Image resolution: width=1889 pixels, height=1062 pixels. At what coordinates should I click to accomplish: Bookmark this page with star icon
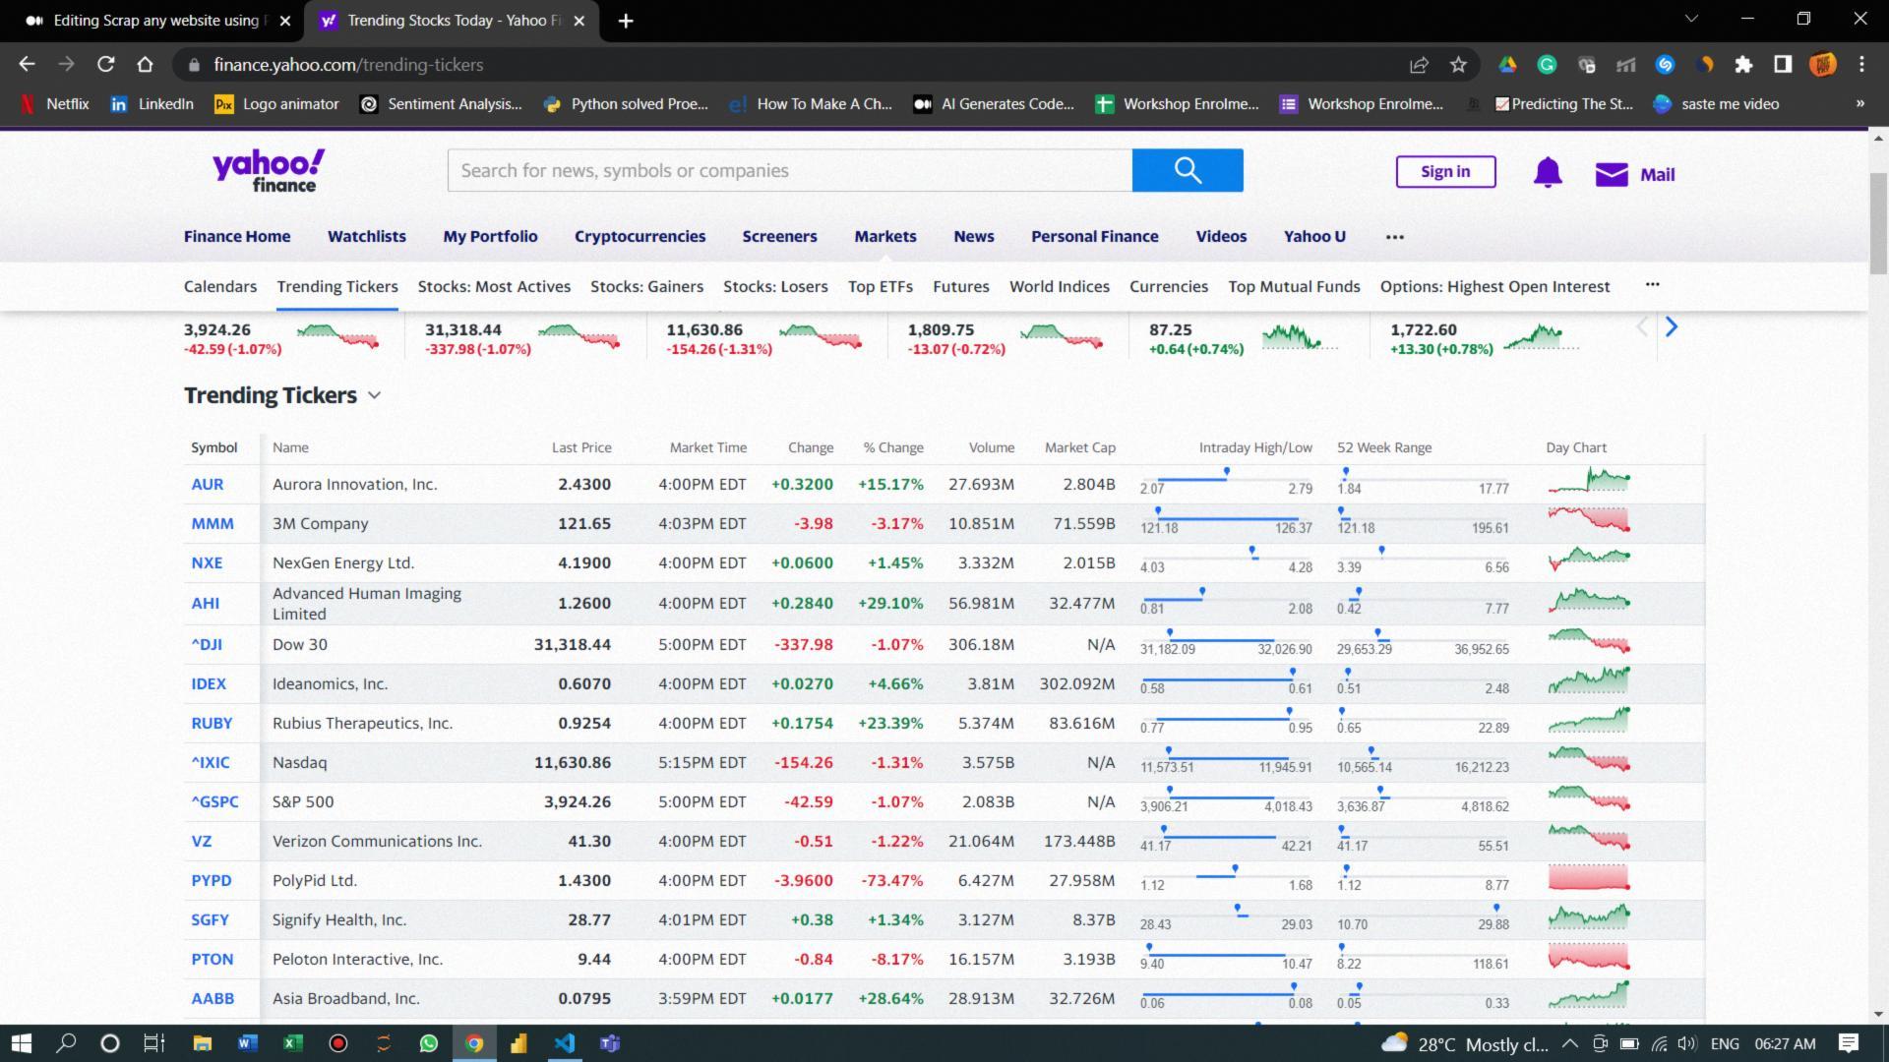(1458, 64)
